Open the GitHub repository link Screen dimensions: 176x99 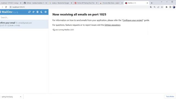tap(112, 25)
